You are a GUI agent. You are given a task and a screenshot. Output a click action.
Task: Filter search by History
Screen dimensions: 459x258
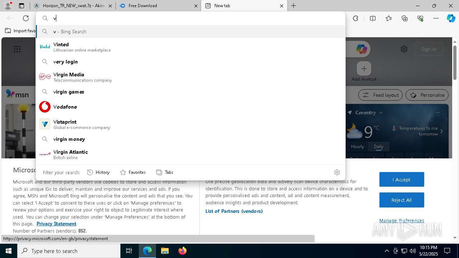point(98,172)
